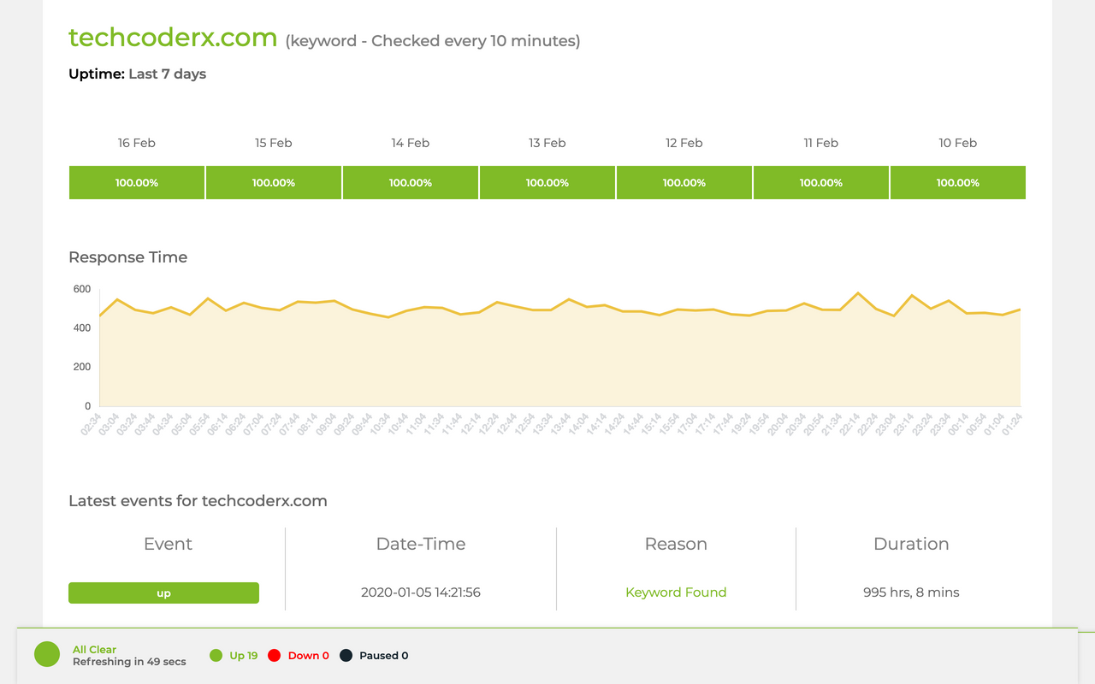Select the Keyword Found reason link
Screen dimensions: 1095x684
(676, 593)
